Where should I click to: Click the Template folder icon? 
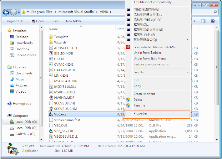51,37
